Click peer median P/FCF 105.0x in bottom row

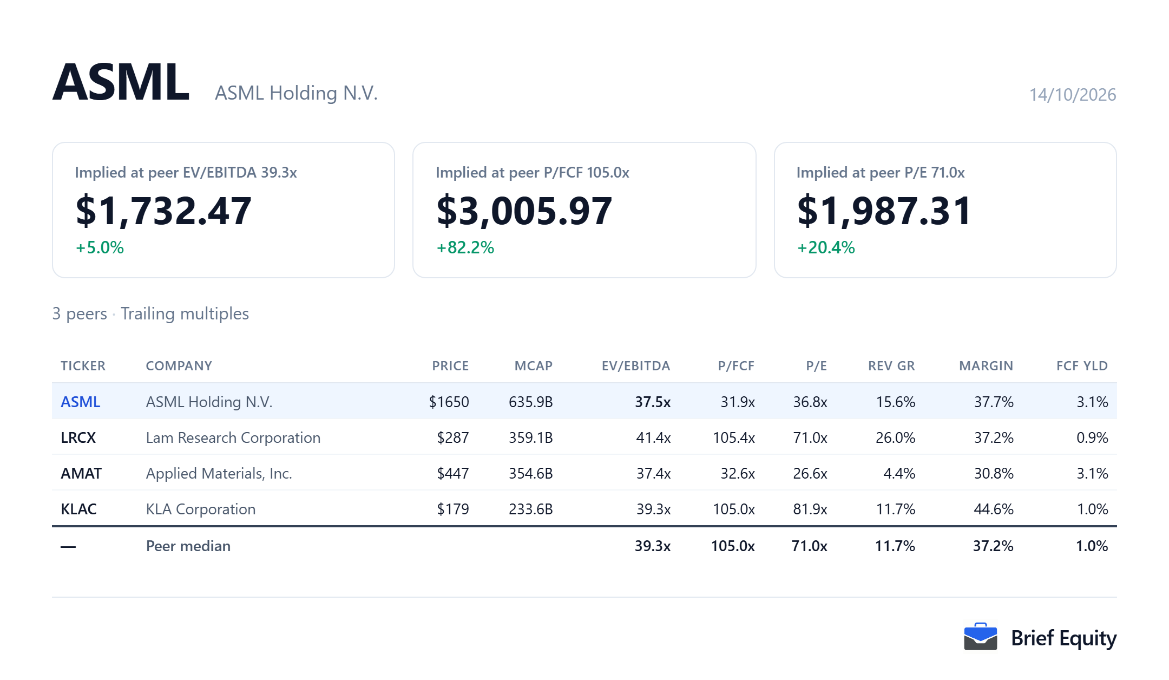click(733, 546)
